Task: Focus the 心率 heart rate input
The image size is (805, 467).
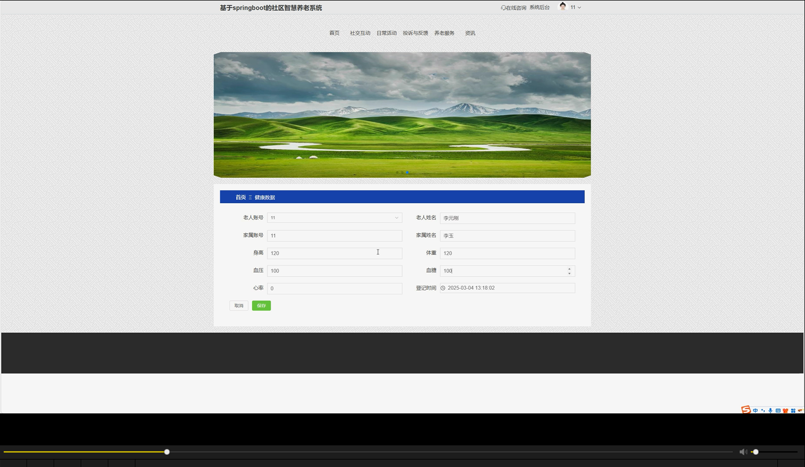Action: 335,288
